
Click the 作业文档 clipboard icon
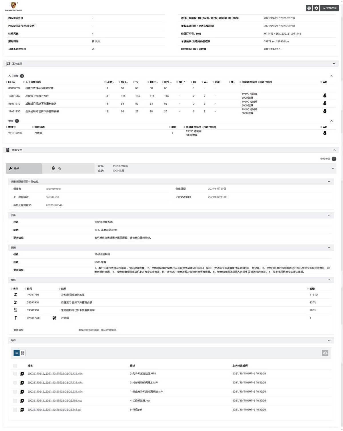[x=8, y=150]
